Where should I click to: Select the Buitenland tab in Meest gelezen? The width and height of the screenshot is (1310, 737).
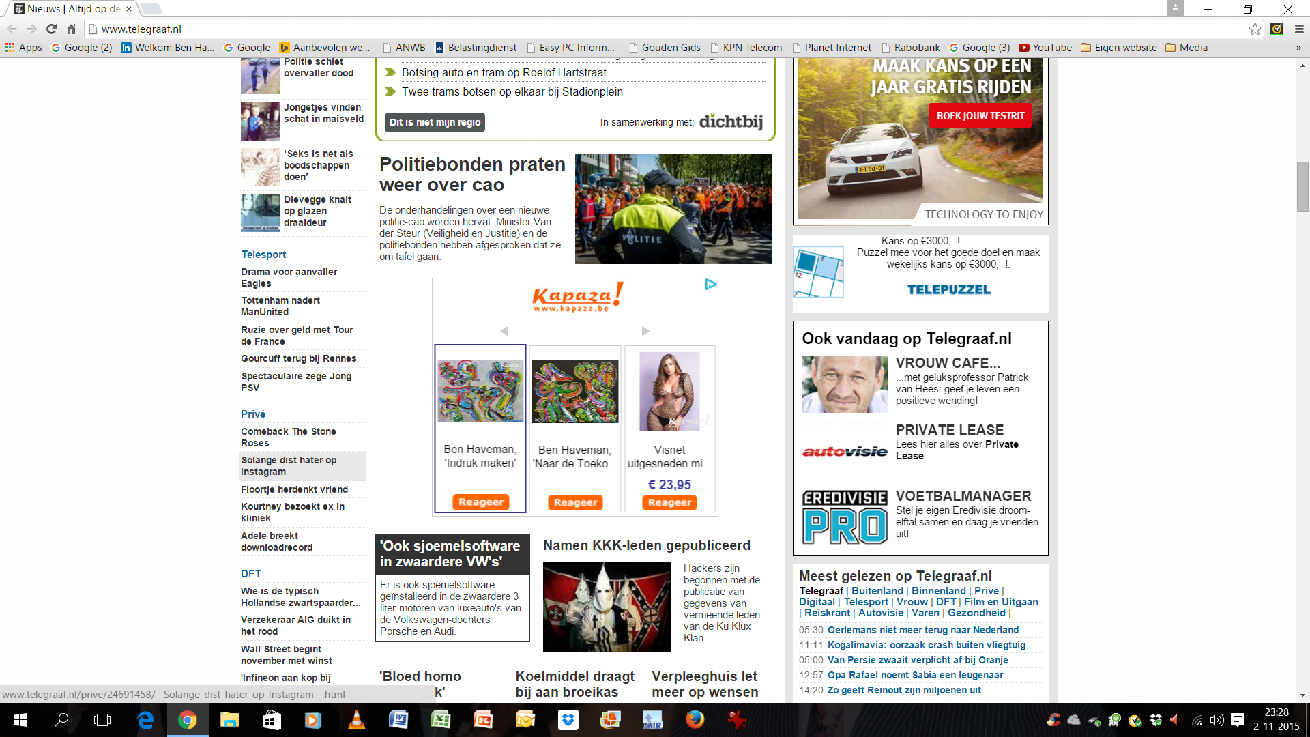click(x=877, y=591)
